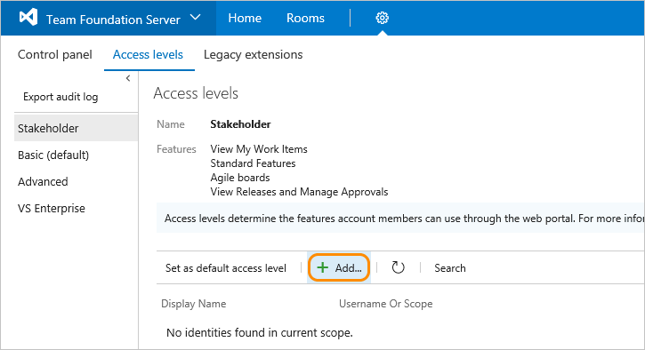
Task: Click Export audit log
Action: pyautogui.click(x=60, y=97)
